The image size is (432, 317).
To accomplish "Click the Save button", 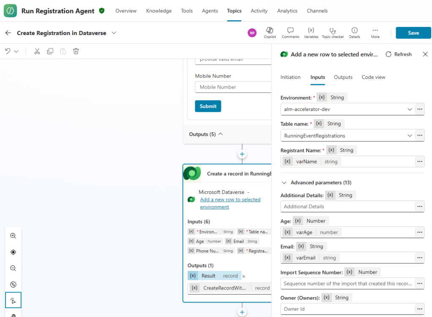I will pyautogui.click(x=413, y=33).
